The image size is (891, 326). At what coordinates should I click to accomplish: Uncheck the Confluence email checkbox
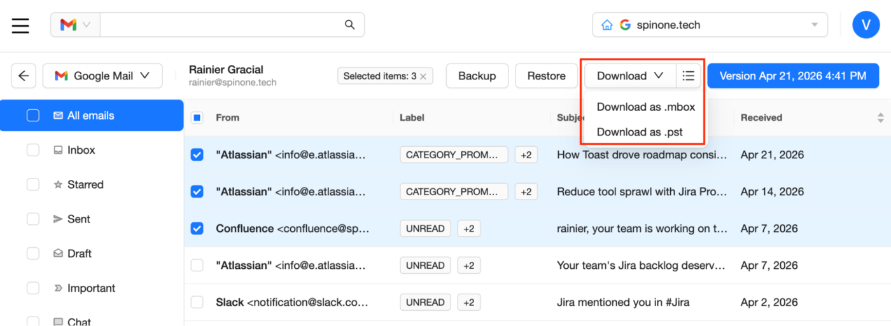coord(197,228)
